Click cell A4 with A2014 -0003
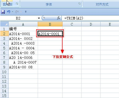 23,43
